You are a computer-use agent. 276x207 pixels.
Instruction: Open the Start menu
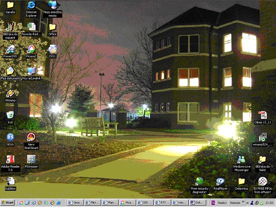click(8, 202)
